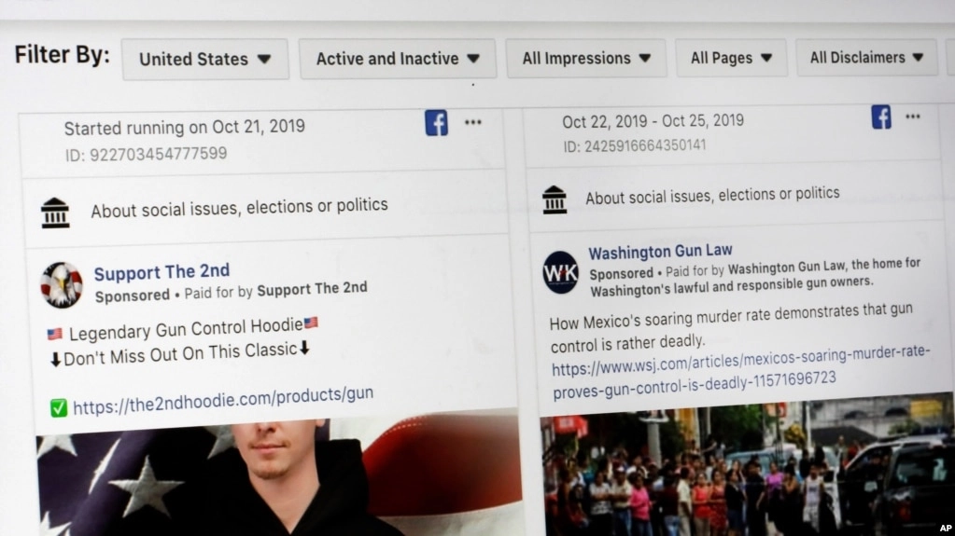
Task: Click the Washington Gun Law WK logo
Action: point(560,272)
